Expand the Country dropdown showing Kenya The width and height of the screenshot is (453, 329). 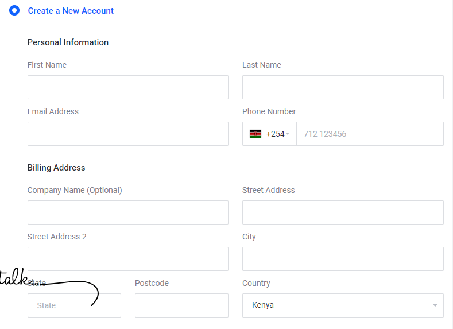343,305
